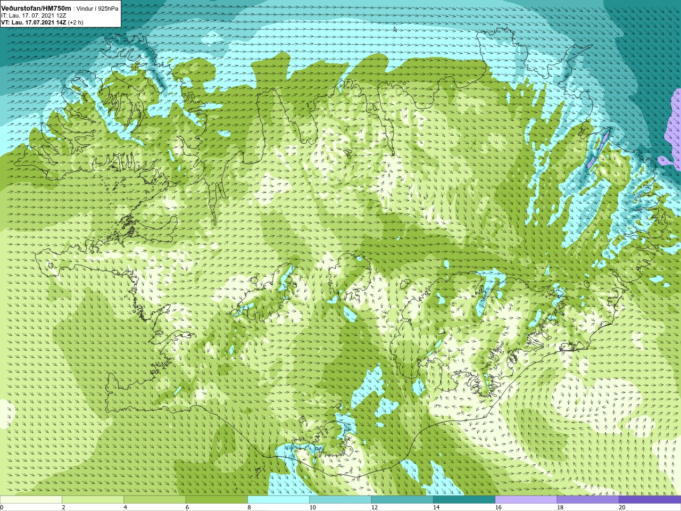
Task: Click the teal 12–14 legend color segment
Action: (x=402, y=500)
